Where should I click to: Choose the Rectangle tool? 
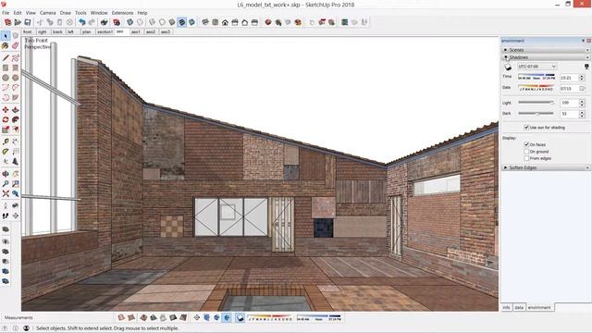point(6,68)
